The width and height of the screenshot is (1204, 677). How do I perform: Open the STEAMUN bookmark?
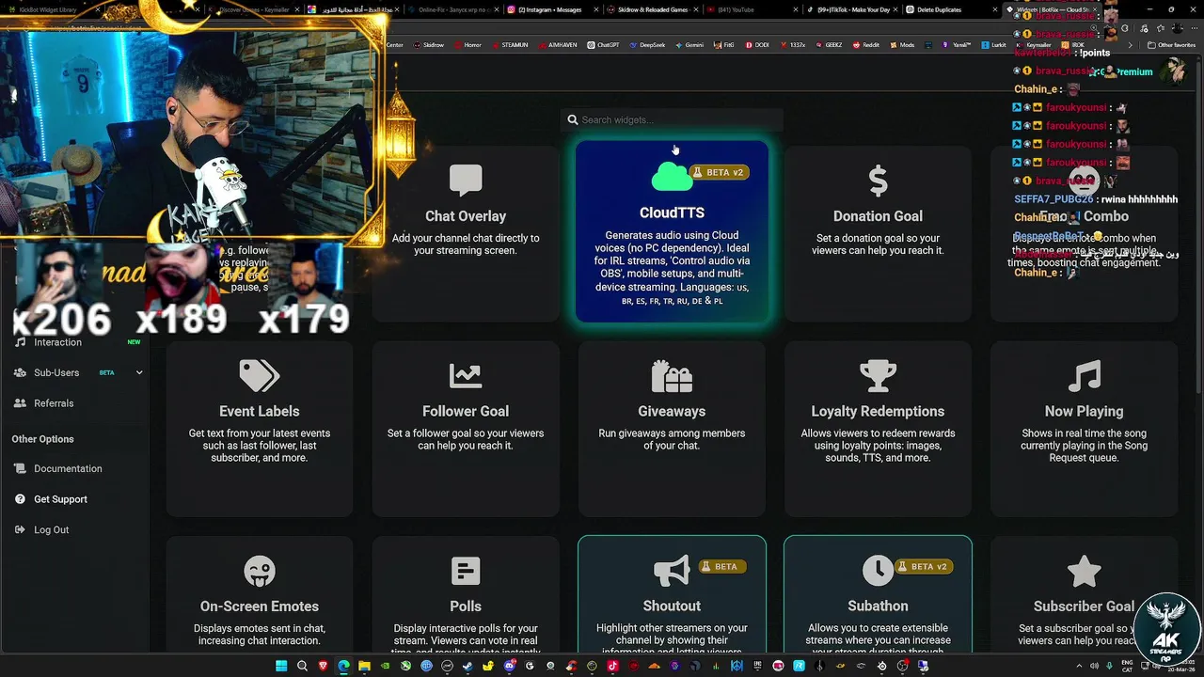pos(509,45)
